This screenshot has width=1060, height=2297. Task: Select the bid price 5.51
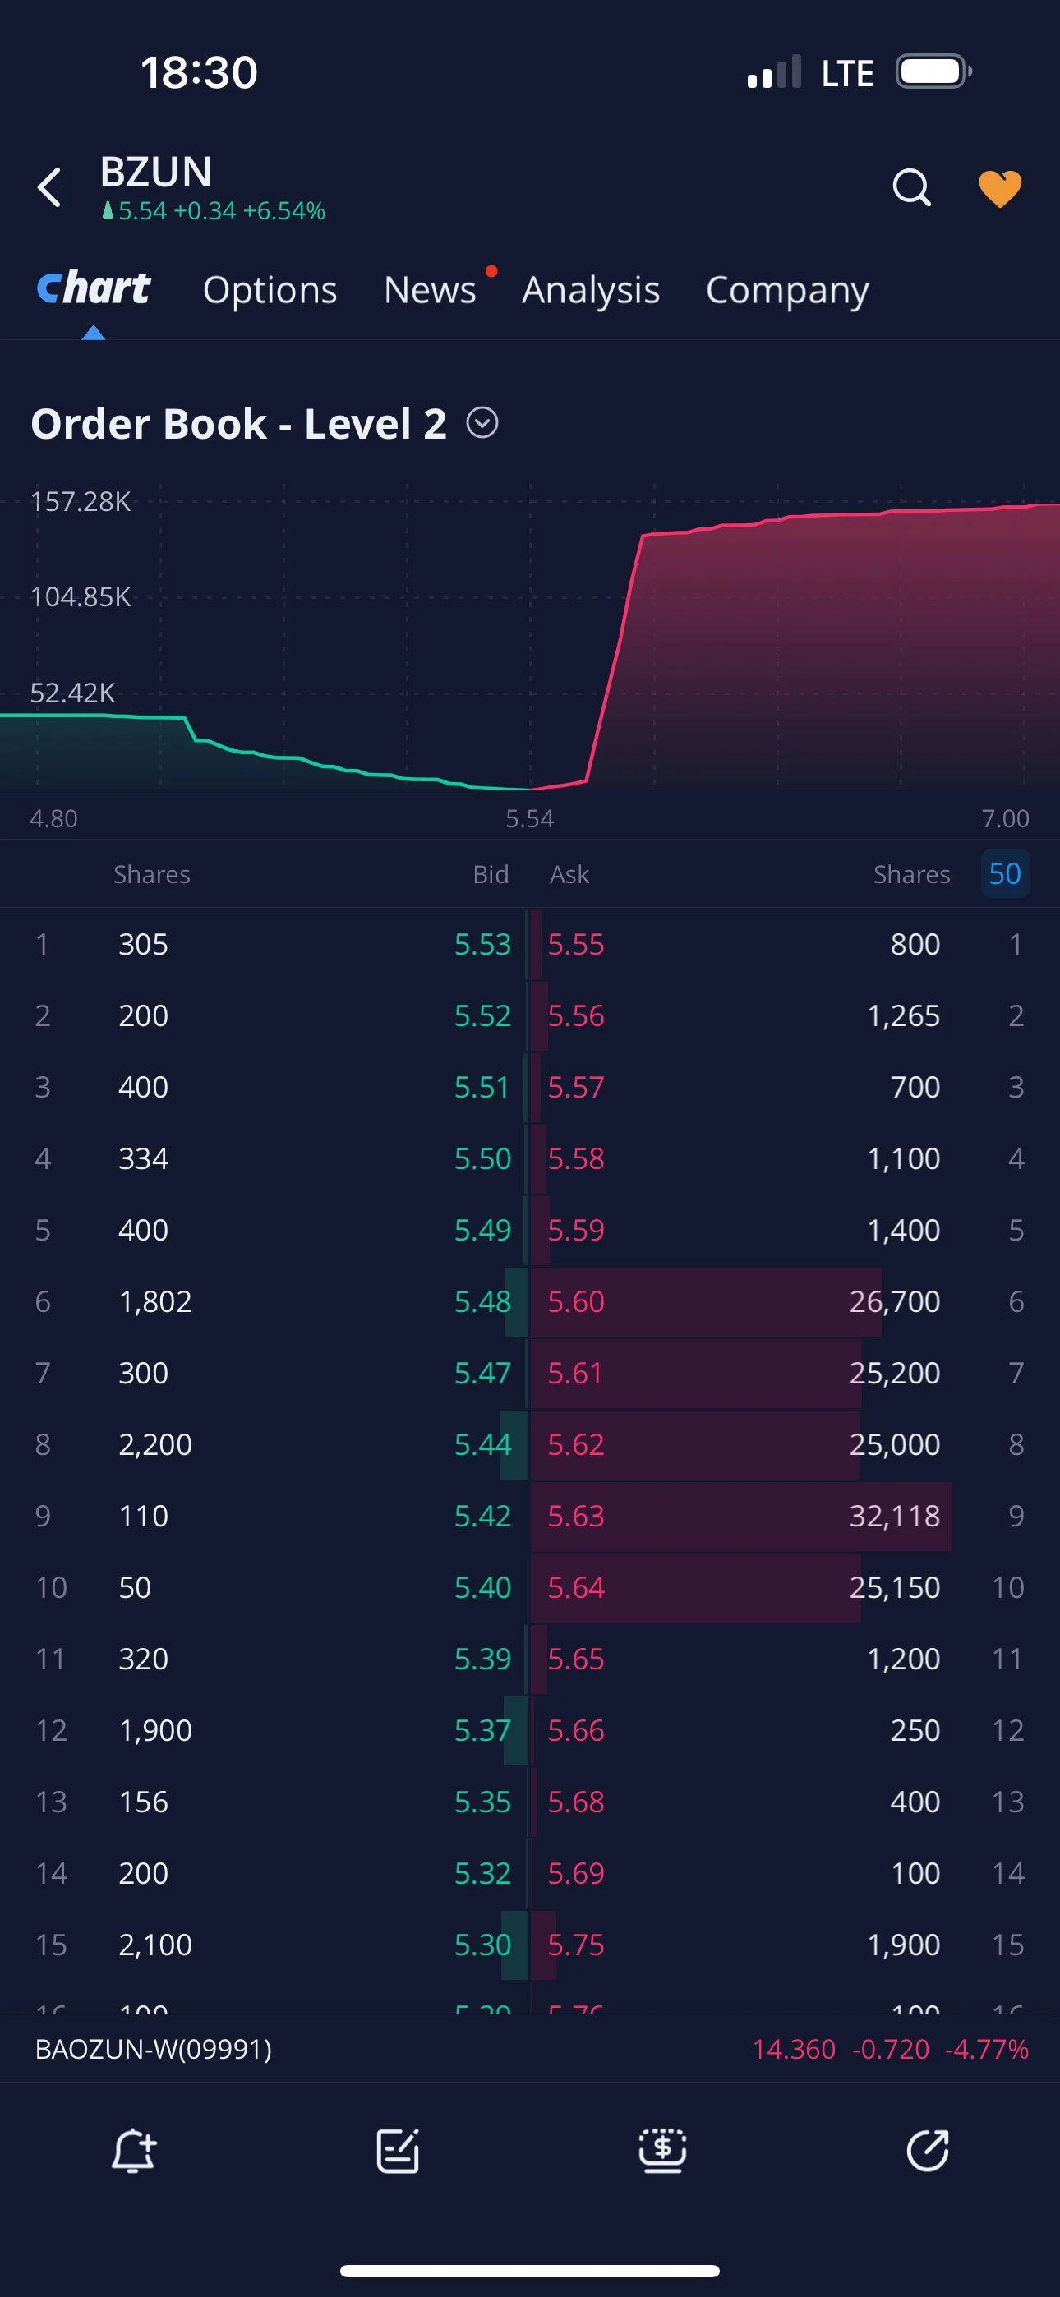[482, 1086]
